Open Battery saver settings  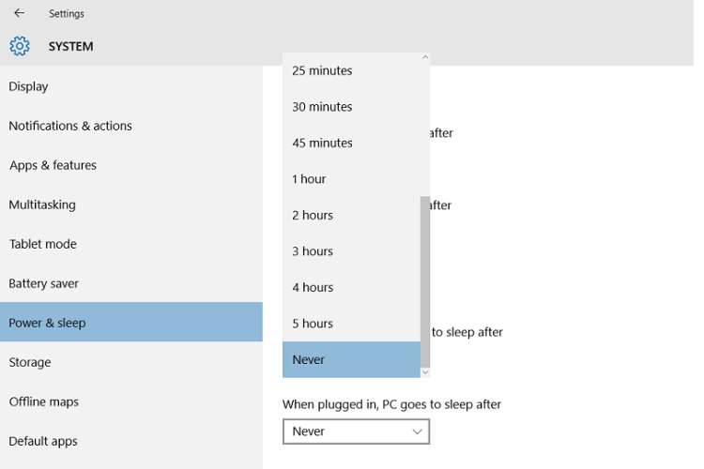(131, 283)
